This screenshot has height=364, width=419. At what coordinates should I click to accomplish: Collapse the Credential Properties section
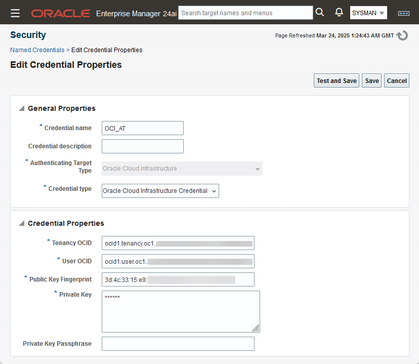point(22,223)
